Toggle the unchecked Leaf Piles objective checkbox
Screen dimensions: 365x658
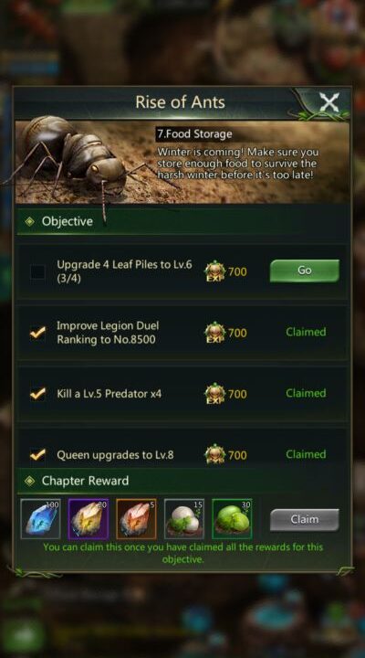point(37,272)
